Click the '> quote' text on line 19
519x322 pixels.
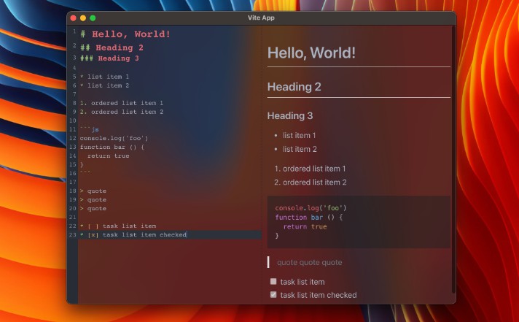[93, 199]
